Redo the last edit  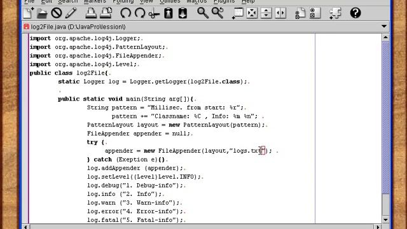coord(140,13)
